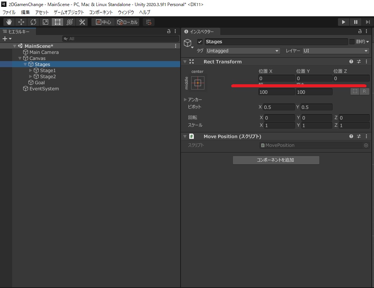Collapse the Rect Transform component
This screenshot has width=374, height=288.
(185, 61)
